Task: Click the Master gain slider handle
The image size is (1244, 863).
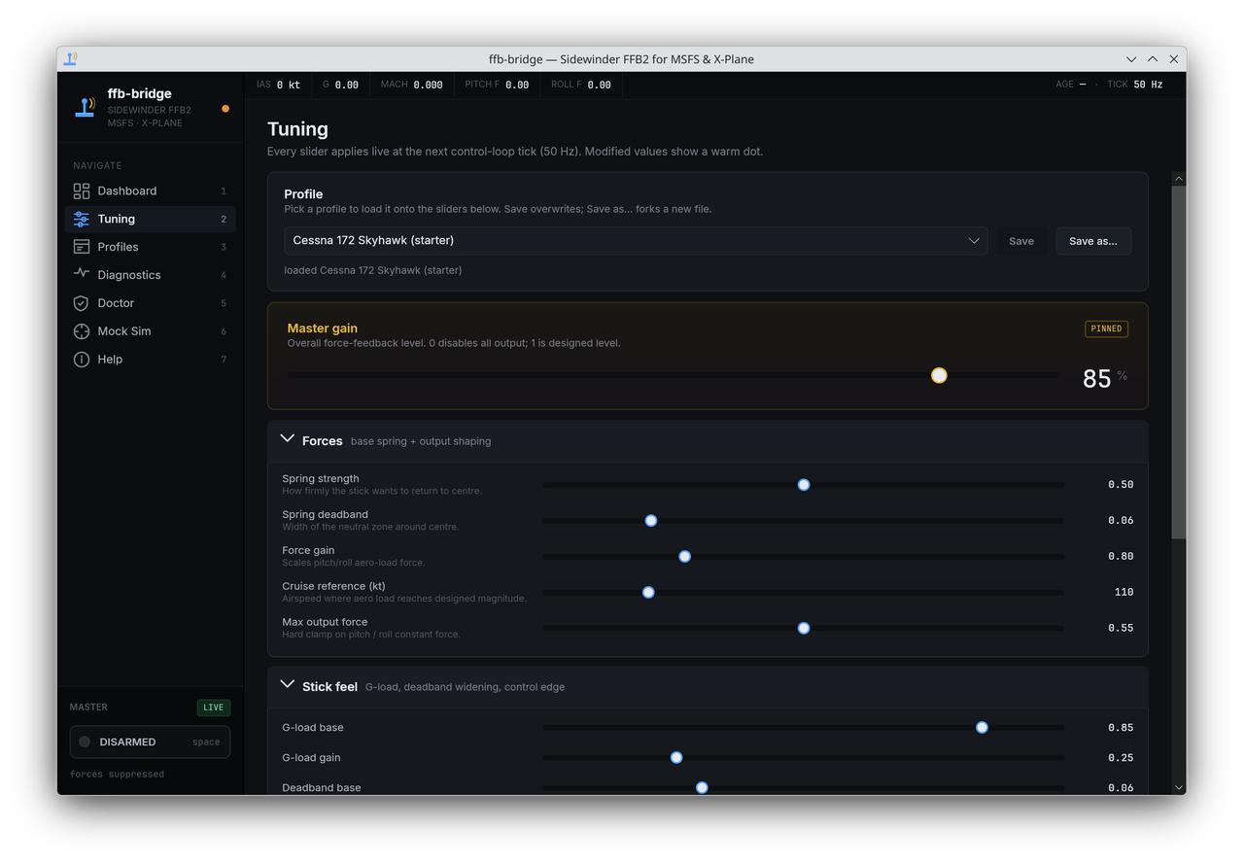Action: (x=939, y=375)
